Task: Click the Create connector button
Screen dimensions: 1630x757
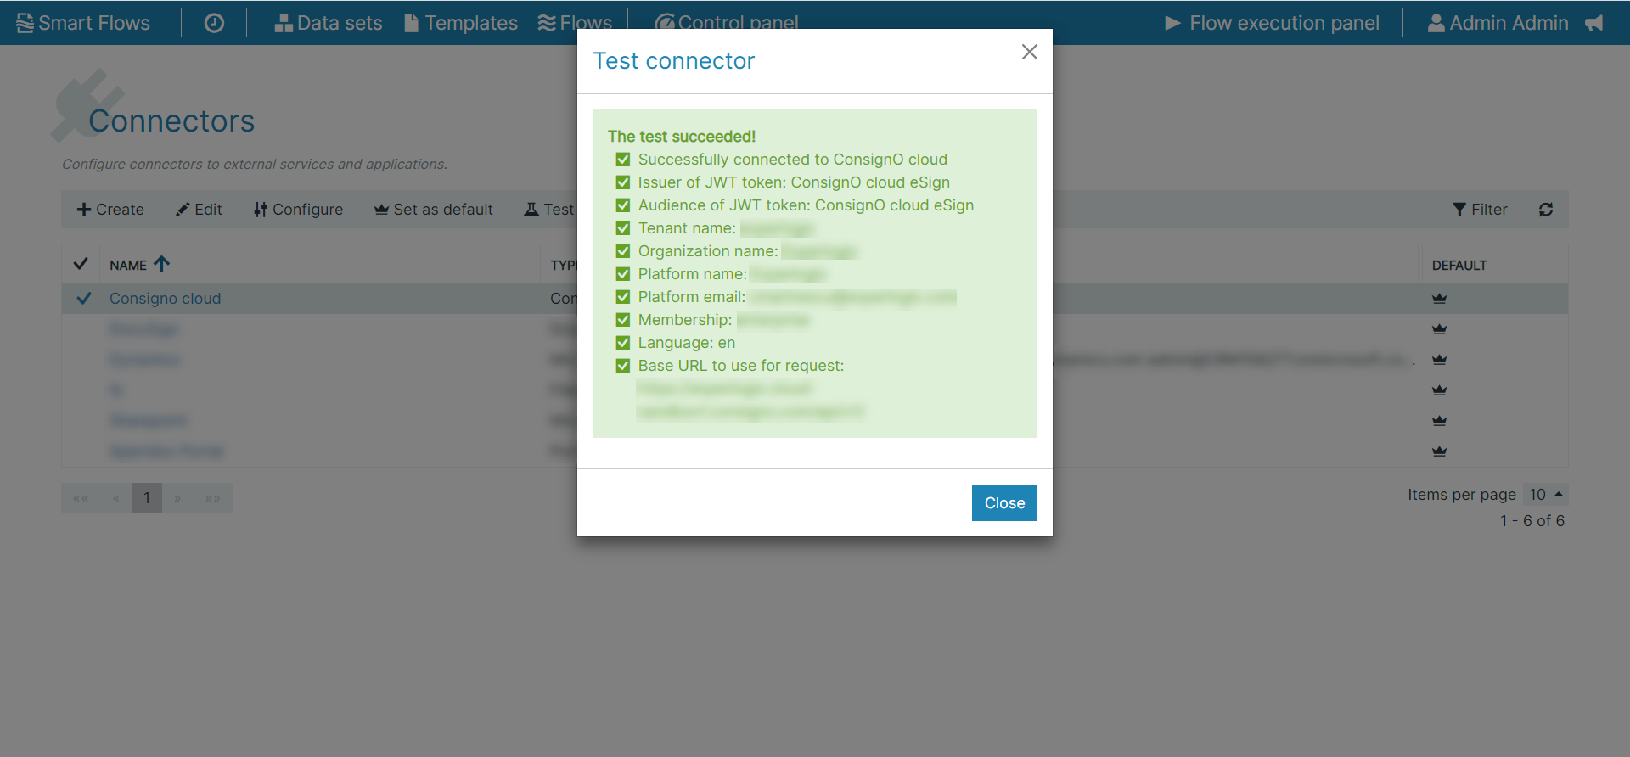Action: click(x=110, y=210)
